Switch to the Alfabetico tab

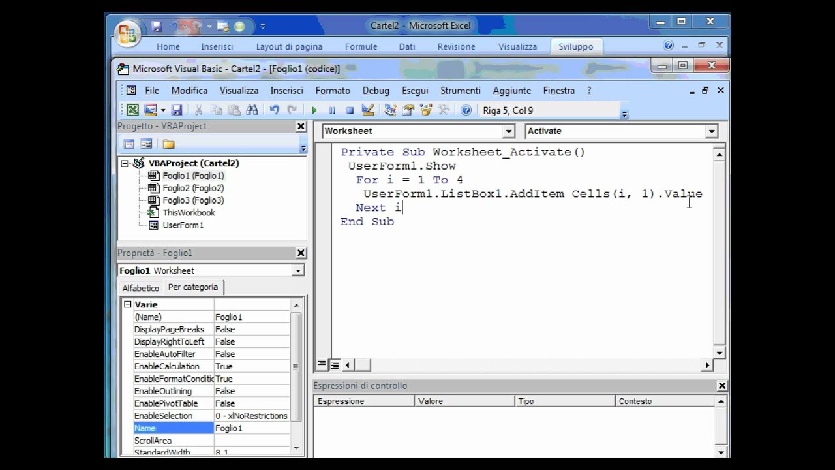tap(141, 288)
